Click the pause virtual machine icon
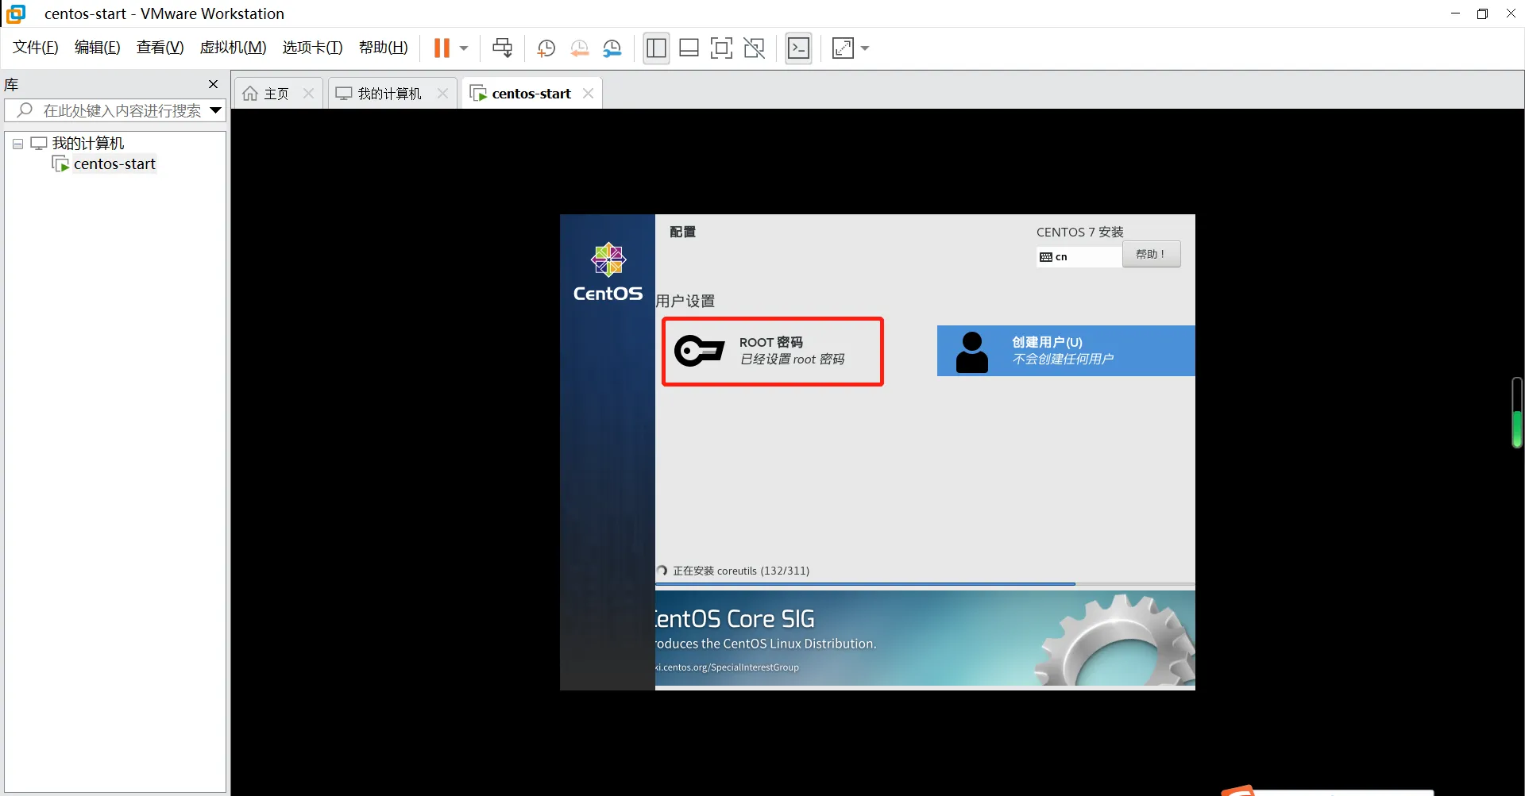 click(x=442, y=48)
